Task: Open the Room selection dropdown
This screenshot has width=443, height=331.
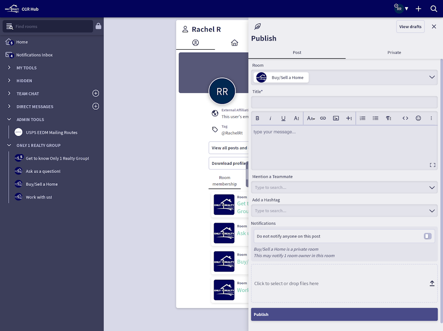Action: tap(344, 77)
